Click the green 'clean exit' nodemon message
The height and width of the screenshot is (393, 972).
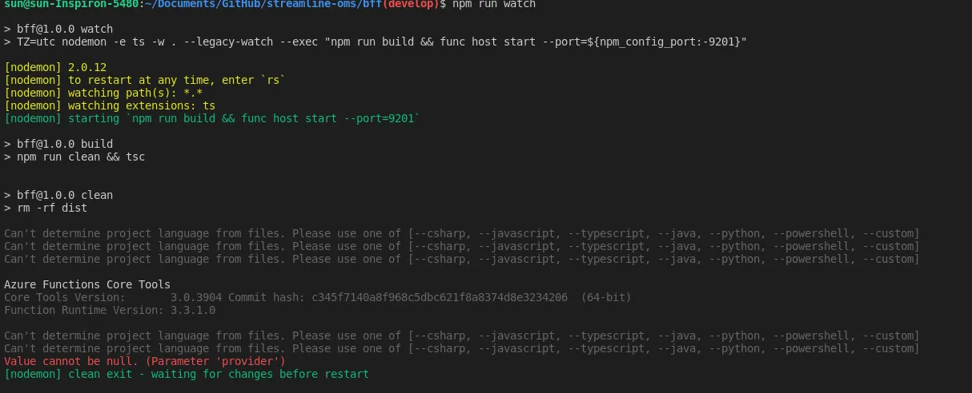pyautogui.click(x=187, y=374)
